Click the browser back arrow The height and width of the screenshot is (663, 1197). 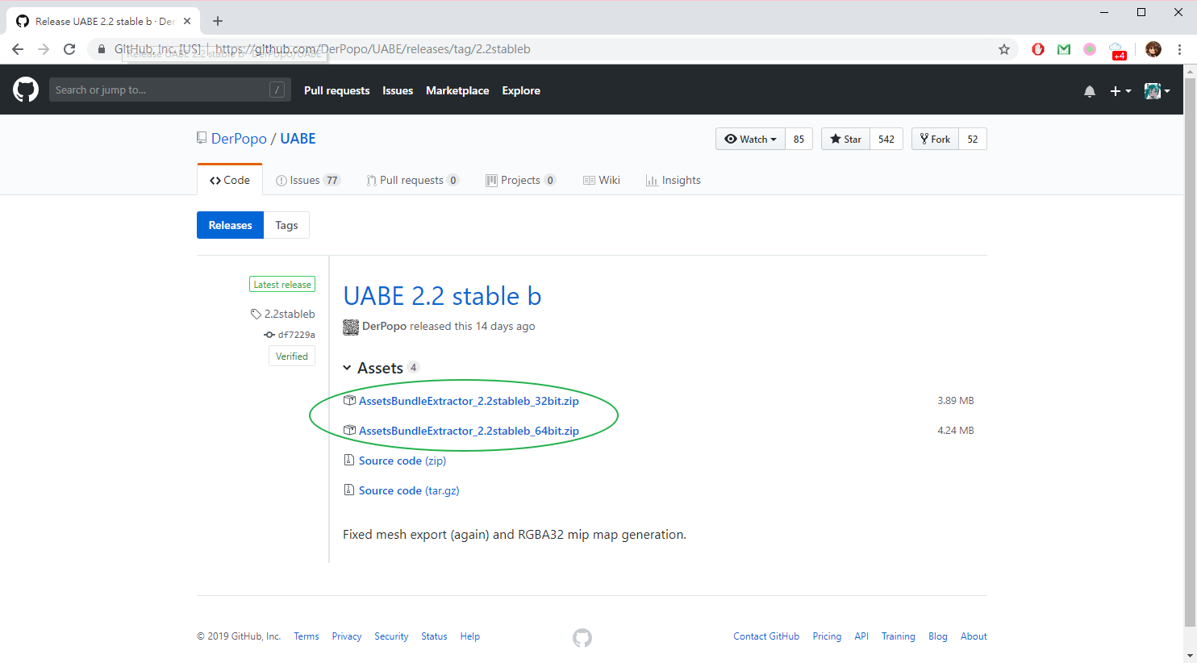click(x=18, y=49)
